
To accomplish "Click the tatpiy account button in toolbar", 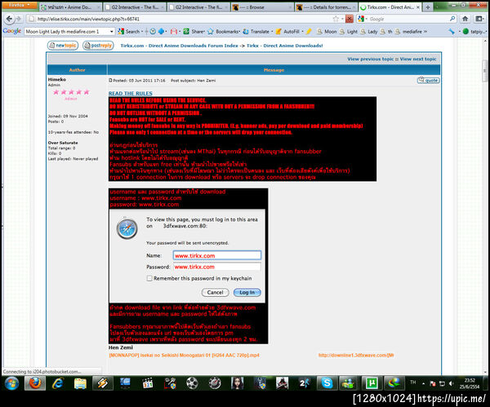I will (474, 32).
